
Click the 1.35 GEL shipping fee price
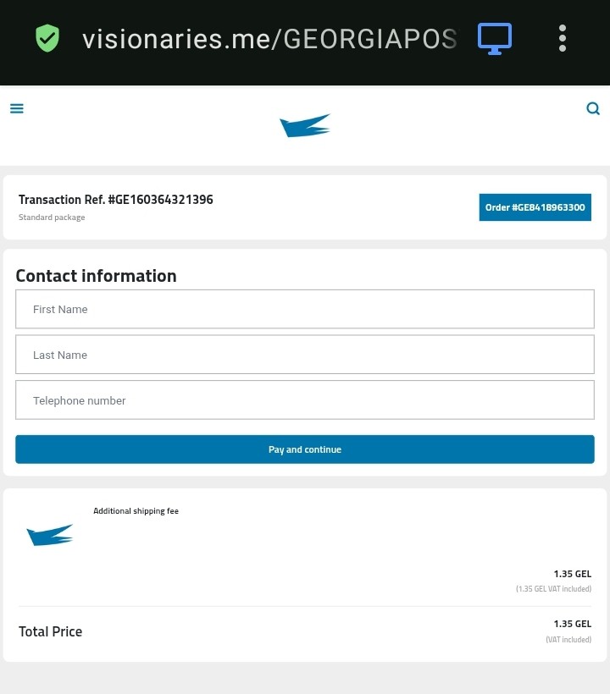point(572,574)
